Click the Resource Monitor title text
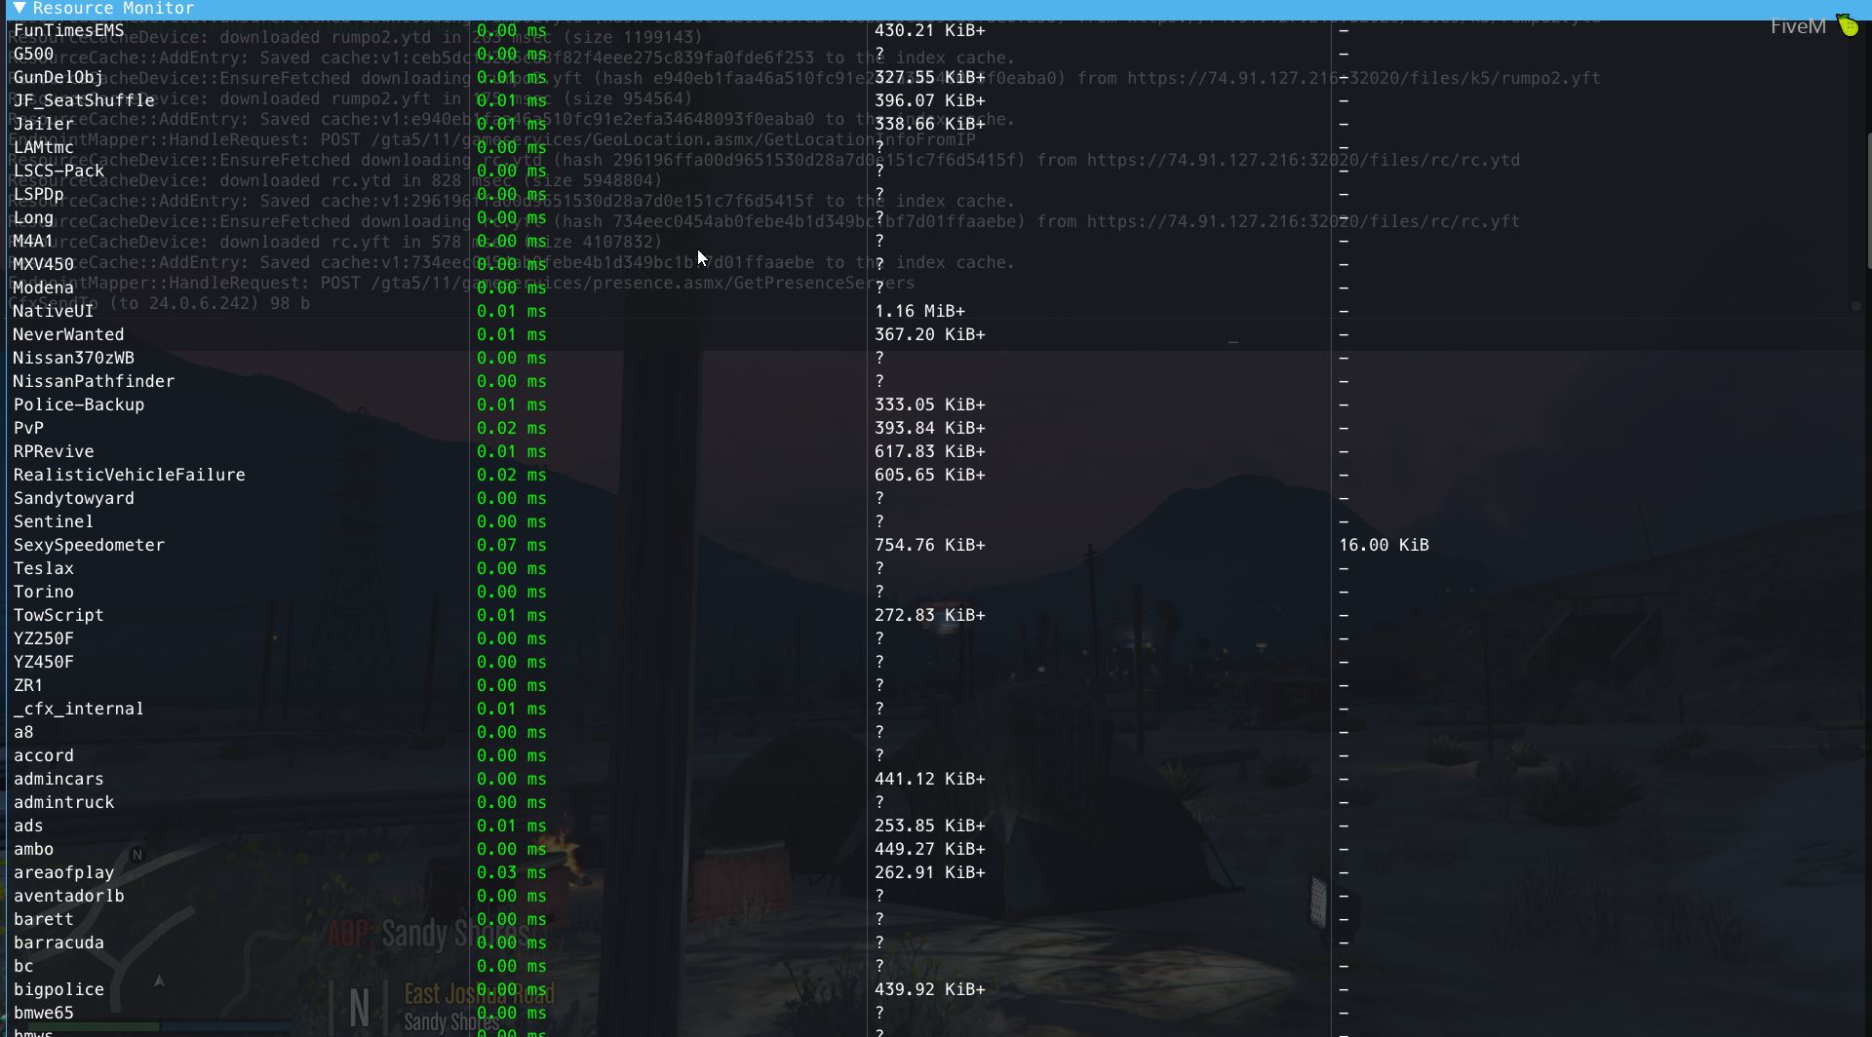 click(x=113, y=8)
